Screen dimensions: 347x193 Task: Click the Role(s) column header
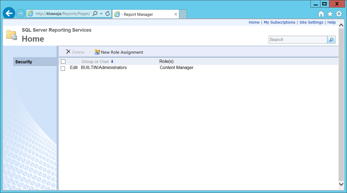166,61
